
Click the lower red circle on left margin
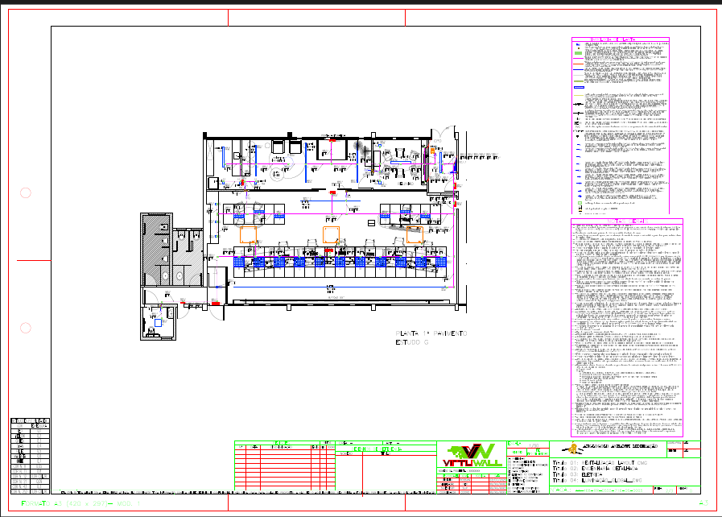(25, 328)
